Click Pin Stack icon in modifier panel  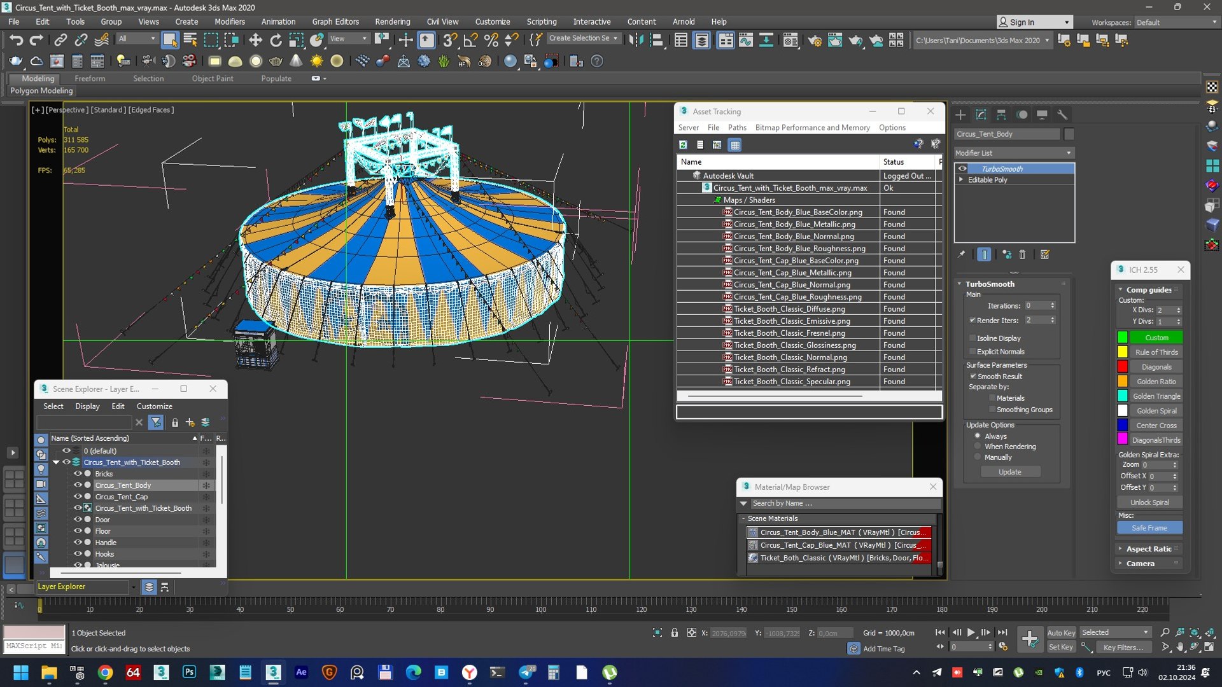tap(961, 254)
